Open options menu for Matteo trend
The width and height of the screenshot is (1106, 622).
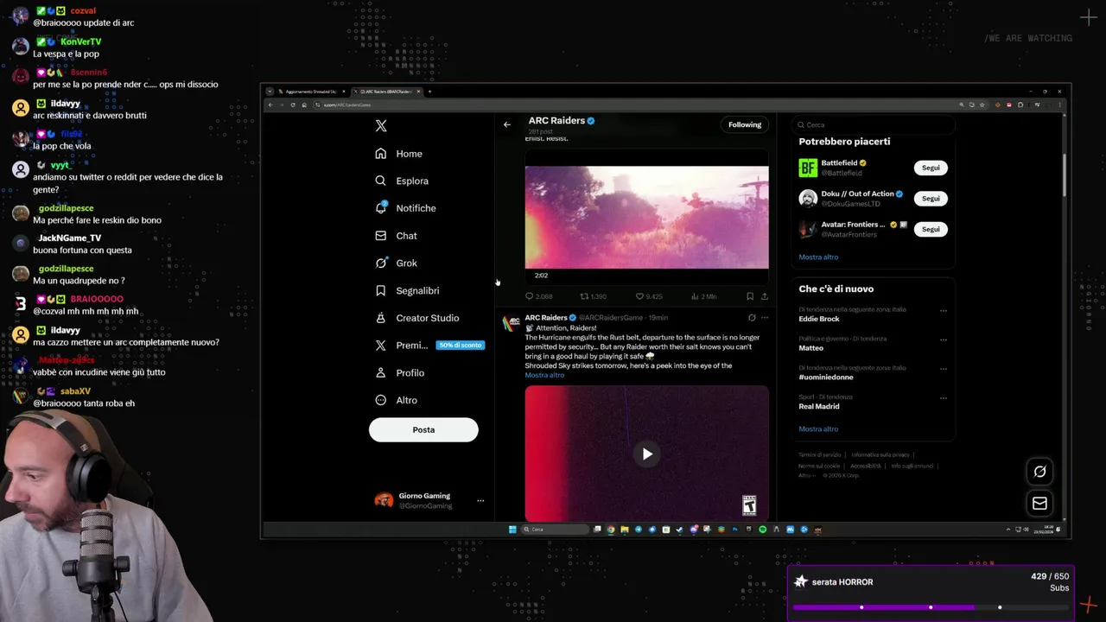click(x=943, y=340)
